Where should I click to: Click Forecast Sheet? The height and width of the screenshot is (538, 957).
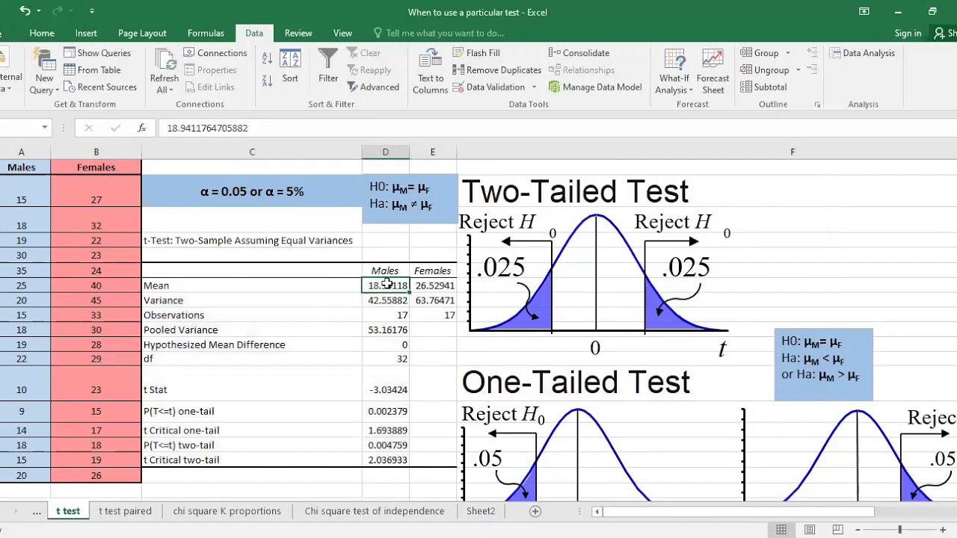(x=713, y=72)
